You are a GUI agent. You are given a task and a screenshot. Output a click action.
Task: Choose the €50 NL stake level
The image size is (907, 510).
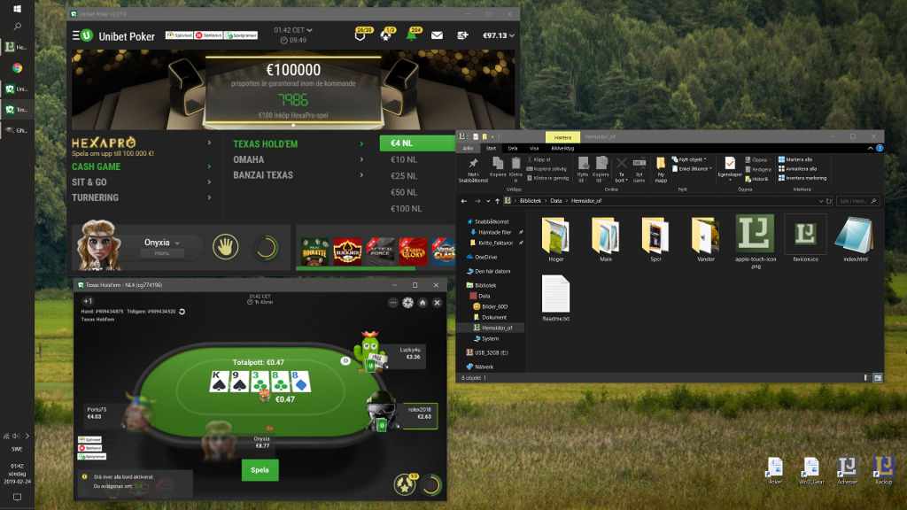click(x=404, y=192)
